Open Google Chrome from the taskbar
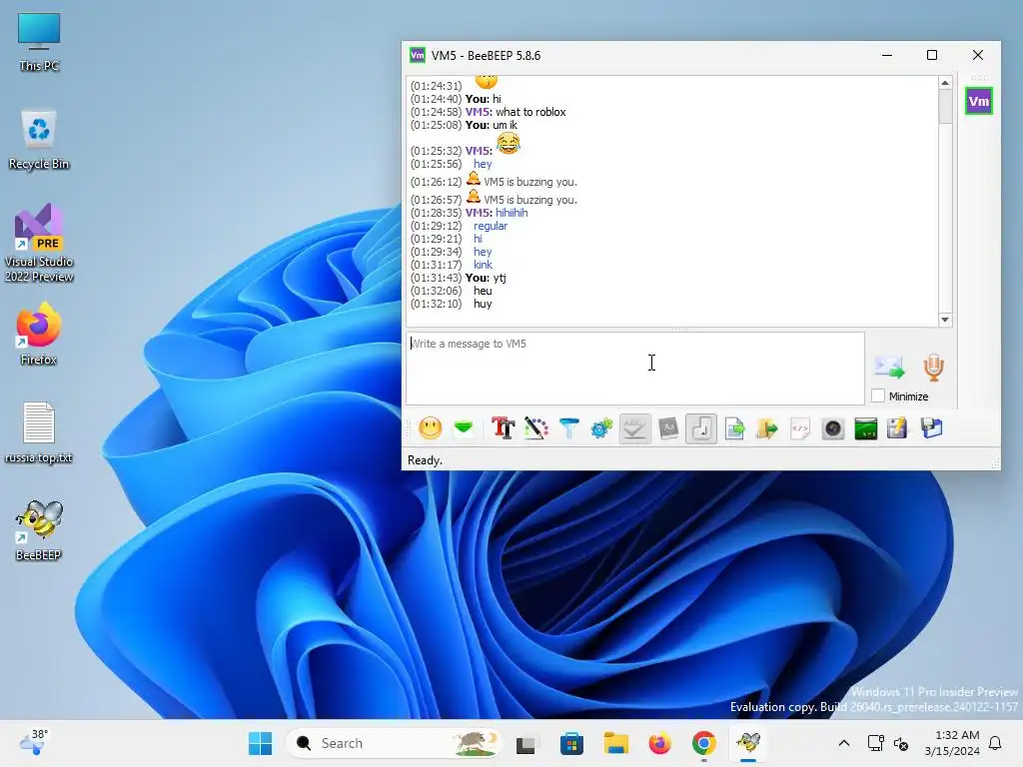Image resolution: width=1023 pixels, height=767 pixels. 704,743
